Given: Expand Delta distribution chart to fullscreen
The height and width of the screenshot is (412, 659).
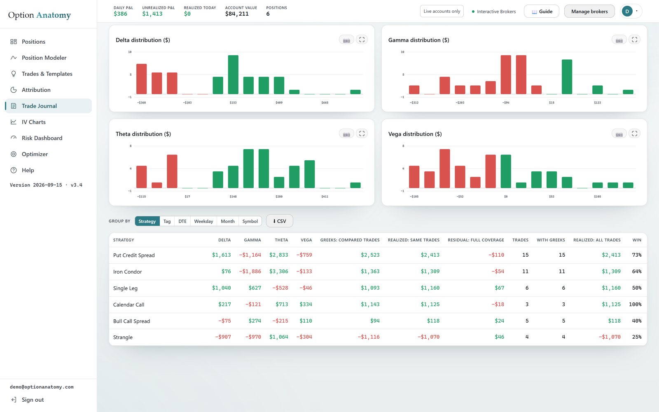Looking at the screenshot, I should coord(362,40).
